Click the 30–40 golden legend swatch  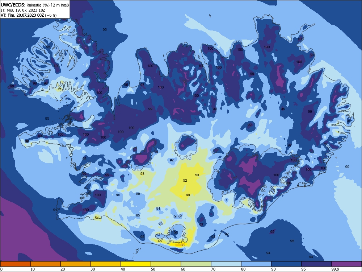point(106,264)
